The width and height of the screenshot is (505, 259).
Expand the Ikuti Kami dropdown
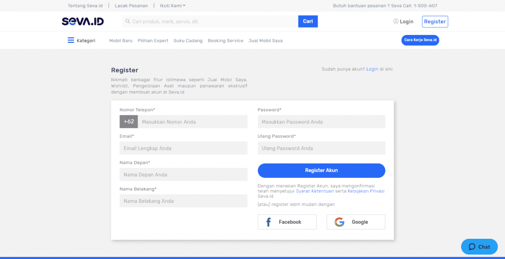click(x=173, y=5)
